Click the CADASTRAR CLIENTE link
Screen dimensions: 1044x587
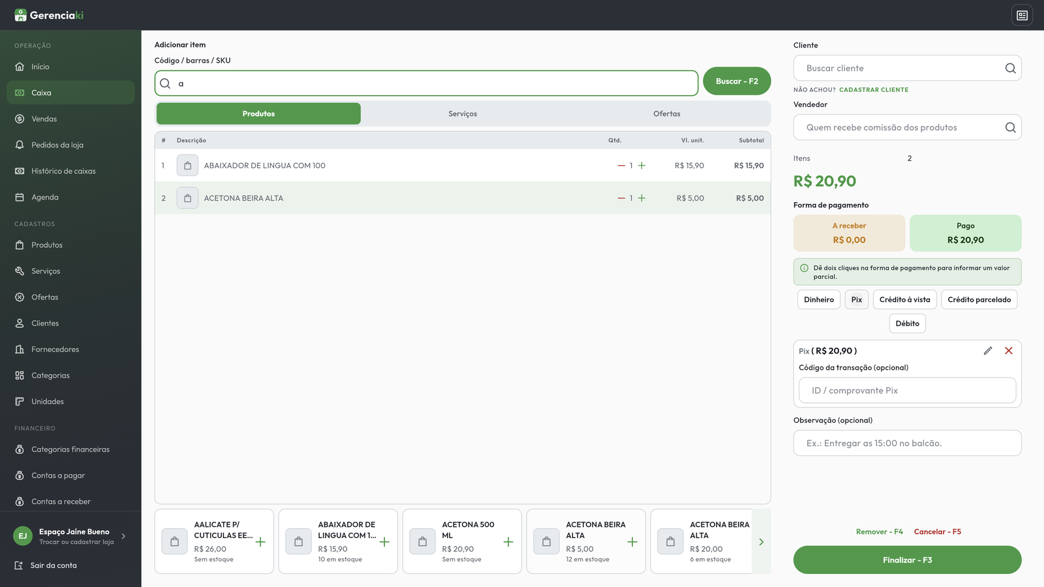tap(874, 90)
